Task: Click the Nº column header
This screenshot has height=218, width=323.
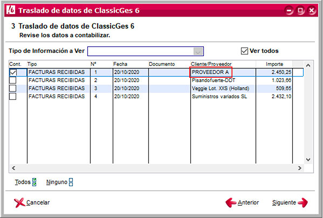Action: (x=101, y=64)
